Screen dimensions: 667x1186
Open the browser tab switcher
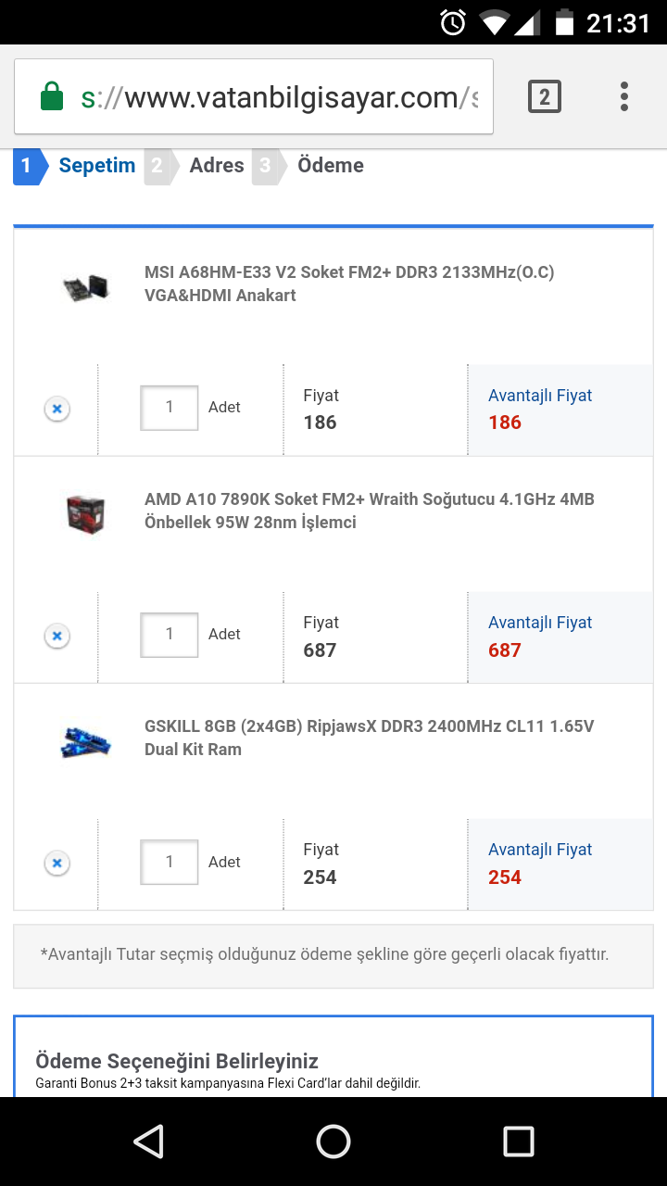tap(544, 96)
